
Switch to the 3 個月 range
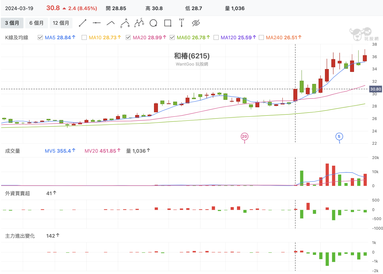pyautogui.click(x=12, y=23)
